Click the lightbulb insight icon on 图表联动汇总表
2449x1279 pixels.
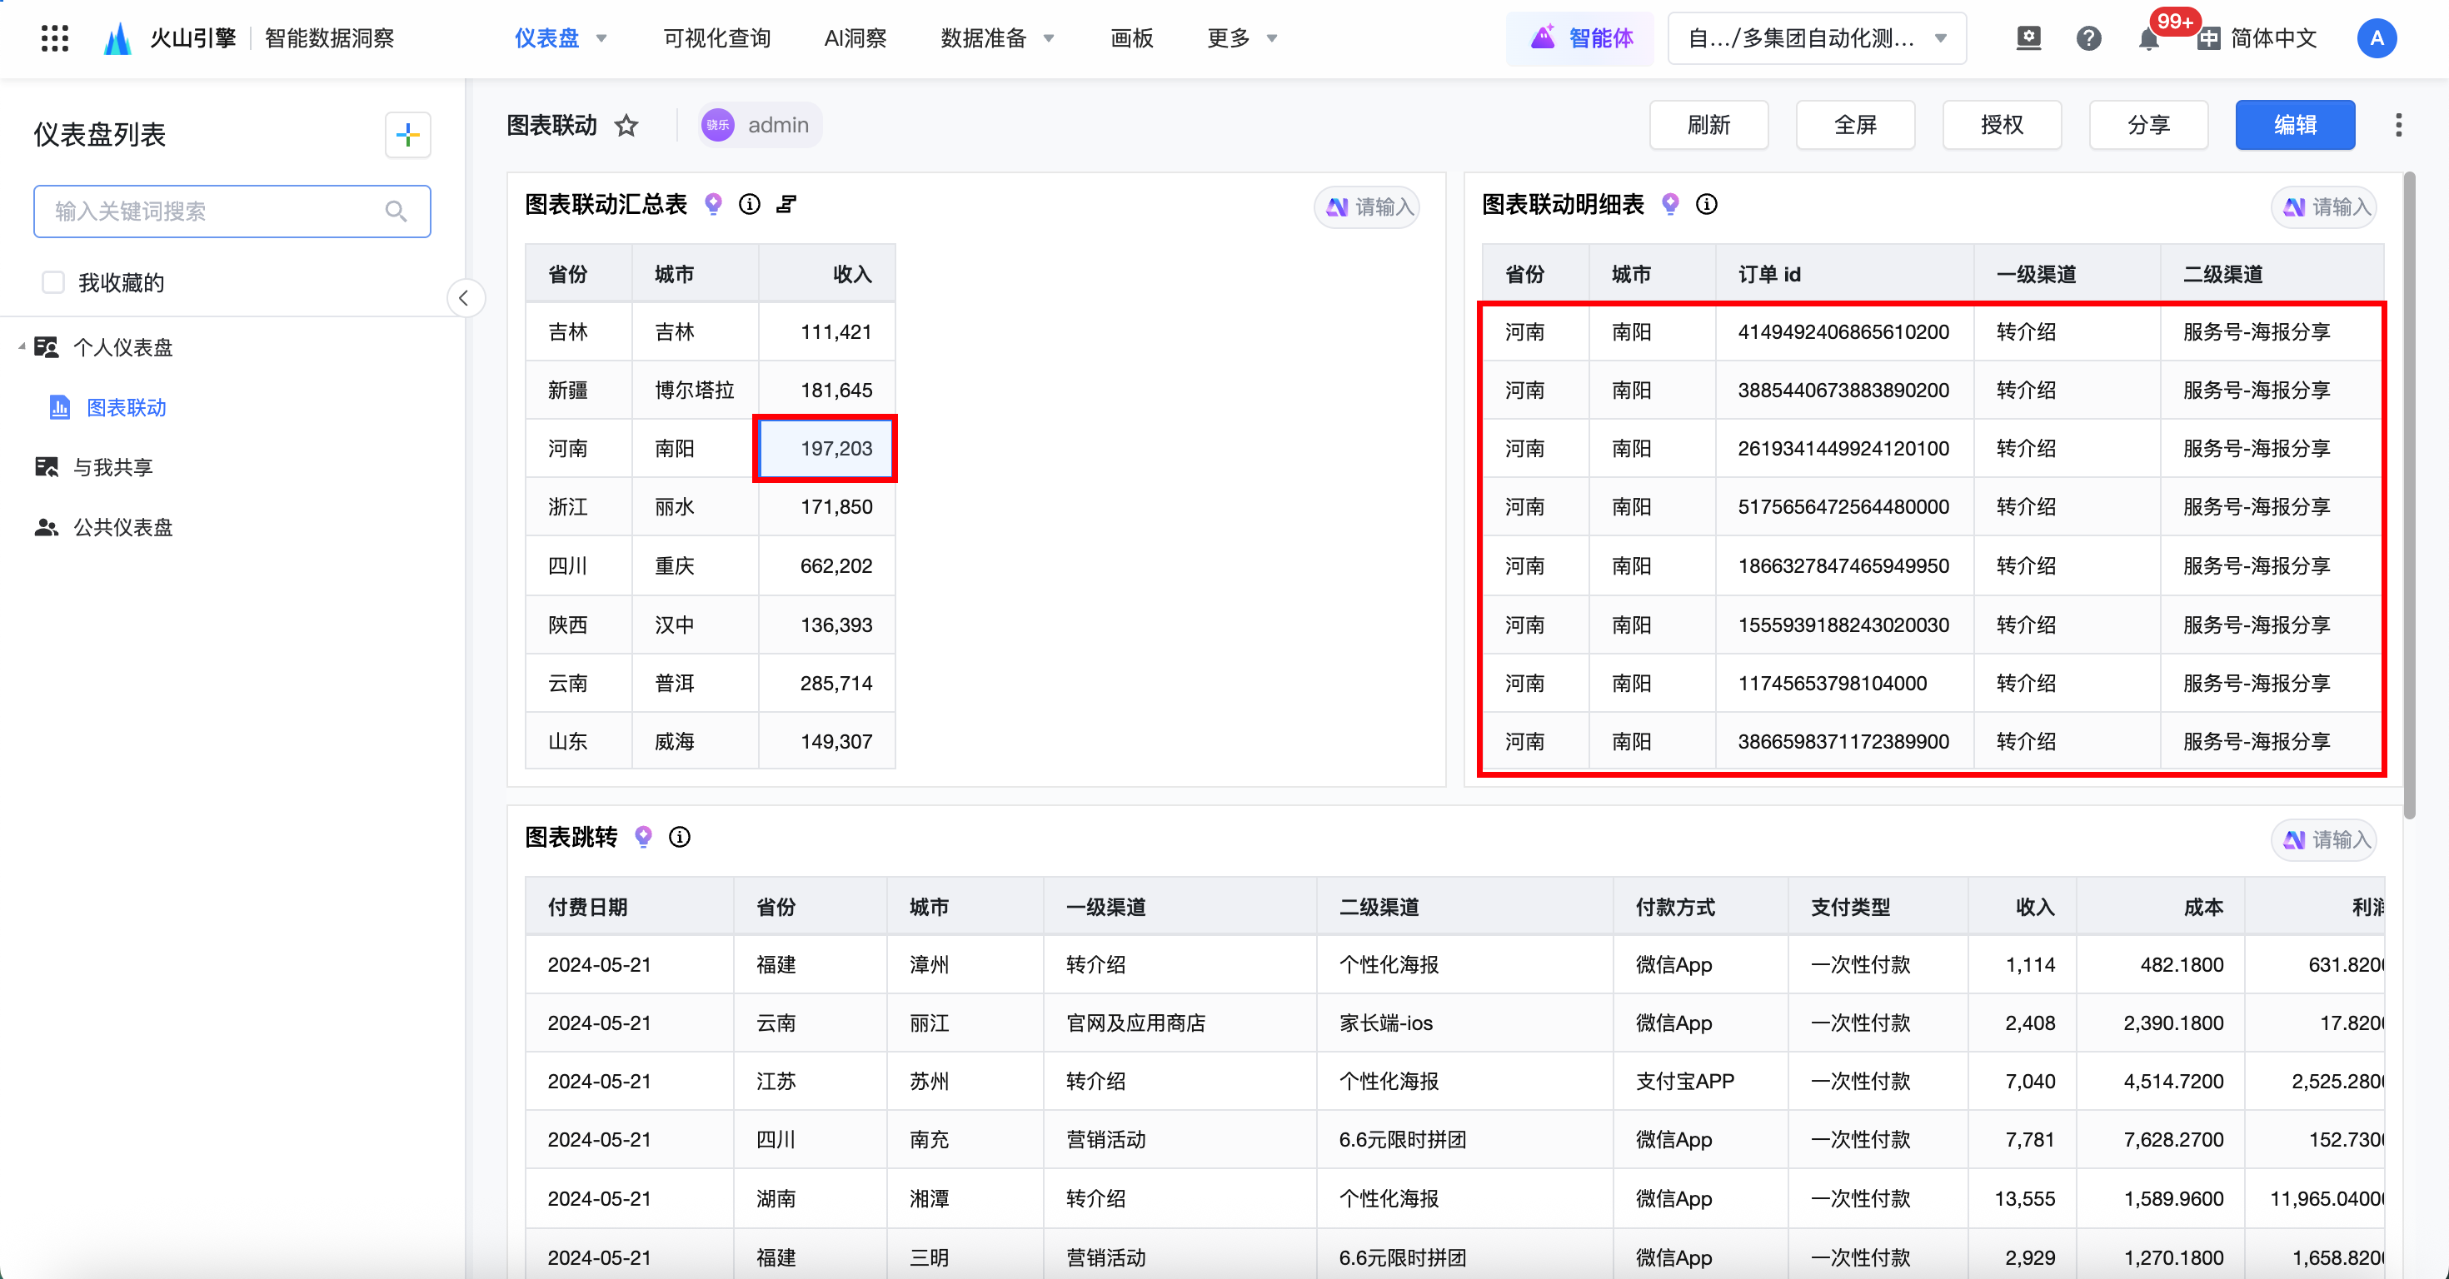pyautogui.click(x=713, y=204)
